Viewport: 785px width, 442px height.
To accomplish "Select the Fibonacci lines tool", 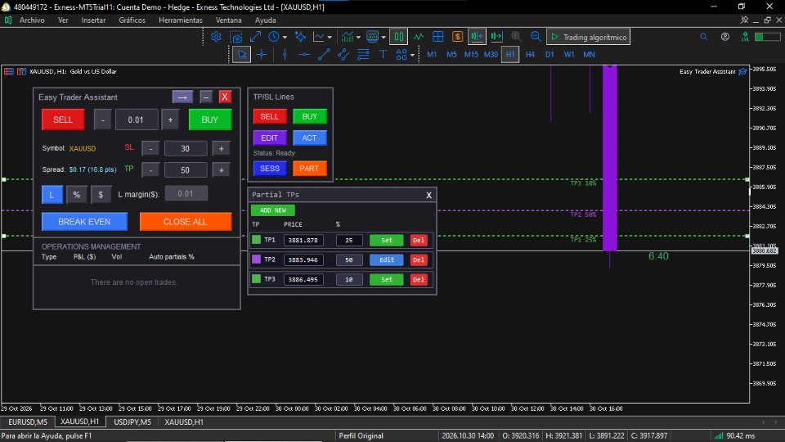I will click(x=363, y=55).
